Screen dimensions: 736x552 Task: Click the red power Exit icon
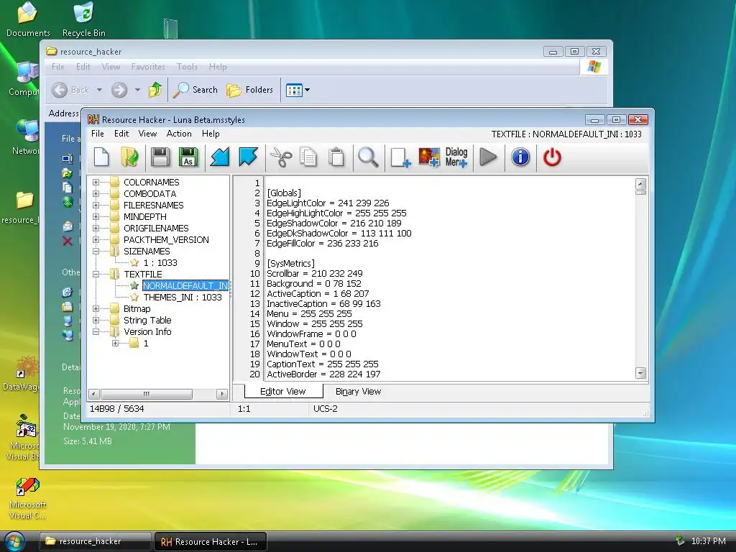552,157
